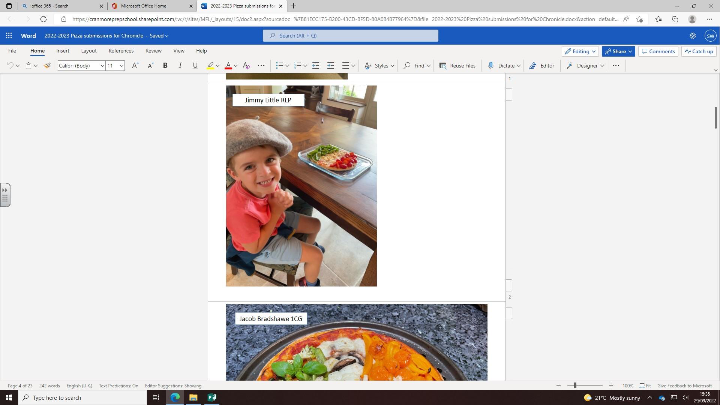Toggle Italic formatting
Image resolution: width=720 pixels, height=405 pixels.
[x=180, y=66]
